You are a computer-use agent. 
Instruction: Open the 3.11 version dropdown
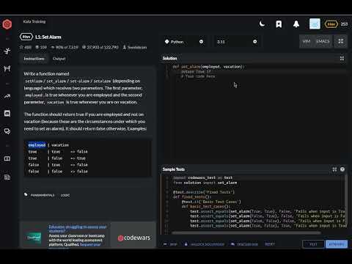(x=236, y=42)
